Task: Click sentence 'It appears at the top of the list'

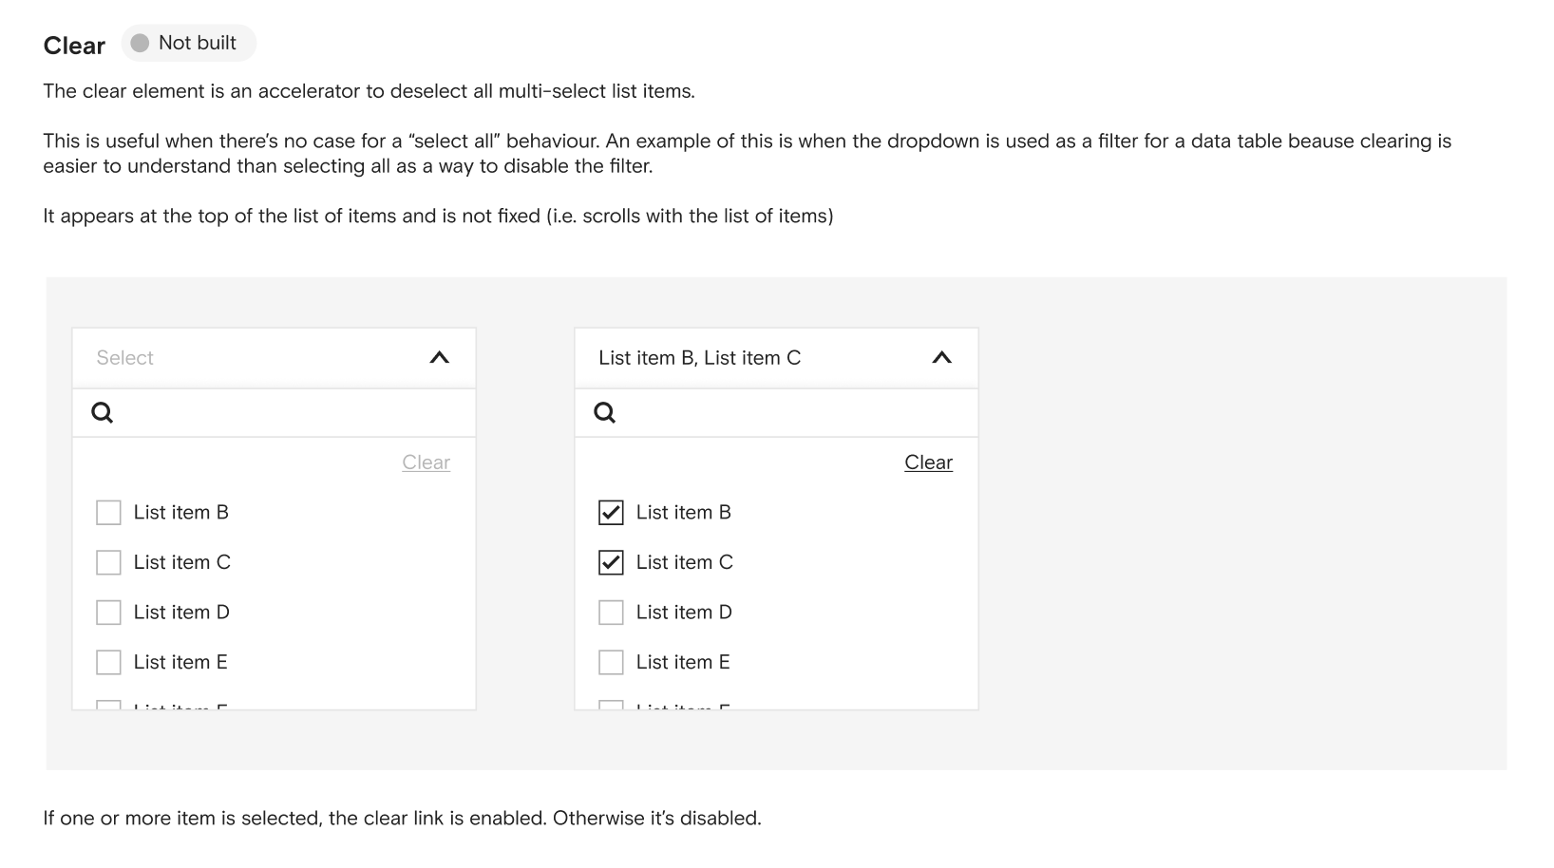Action: click(x=438, y=216)
